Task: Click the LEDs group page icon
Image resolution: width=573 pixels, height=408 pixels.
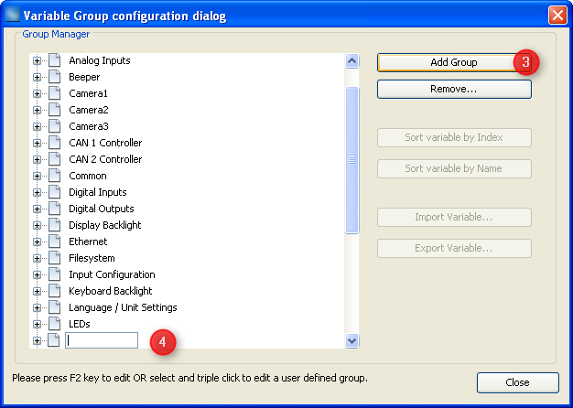Action: coord(53,324)
